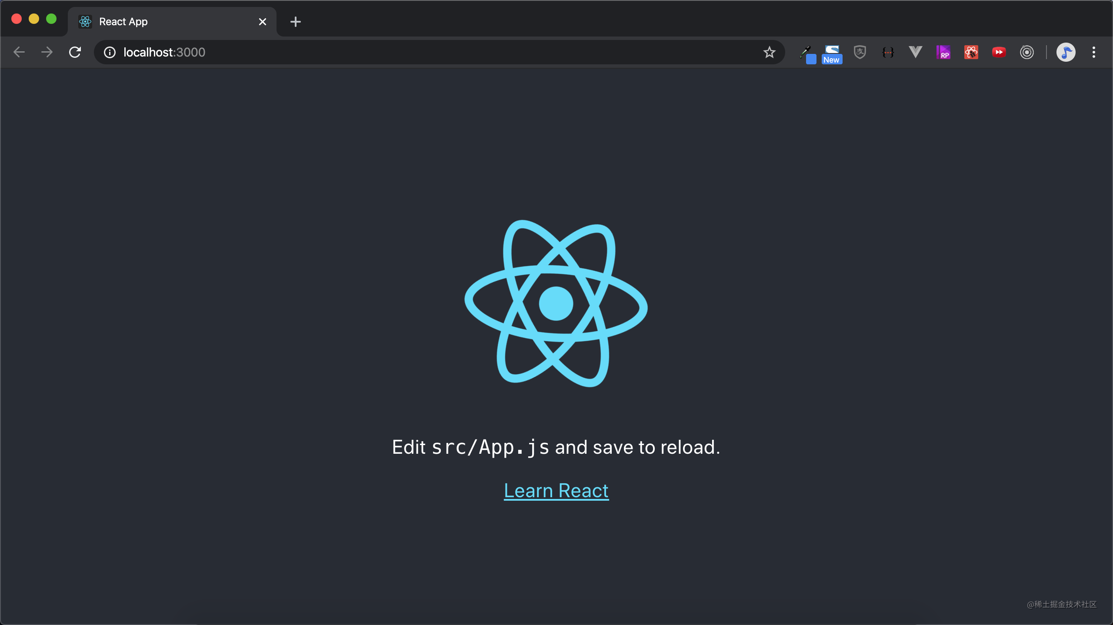Click the localhost:3000 address bar
Image resolution: width=1113 pixels, height=625 pixels.
(x=439, y=52)
